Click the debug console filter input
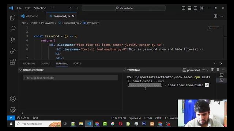 click(x=70, y=78)
